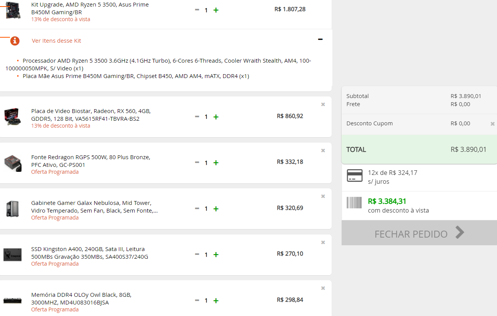The height and width of the screenshot is (316, 497).
Task: Open the Ver Itens desse Kit link
Action: point(57,41)
